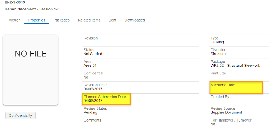This screenshot has width=269, height=128.
Task: Open the Packages tab
Action: [x=61, y=20]
